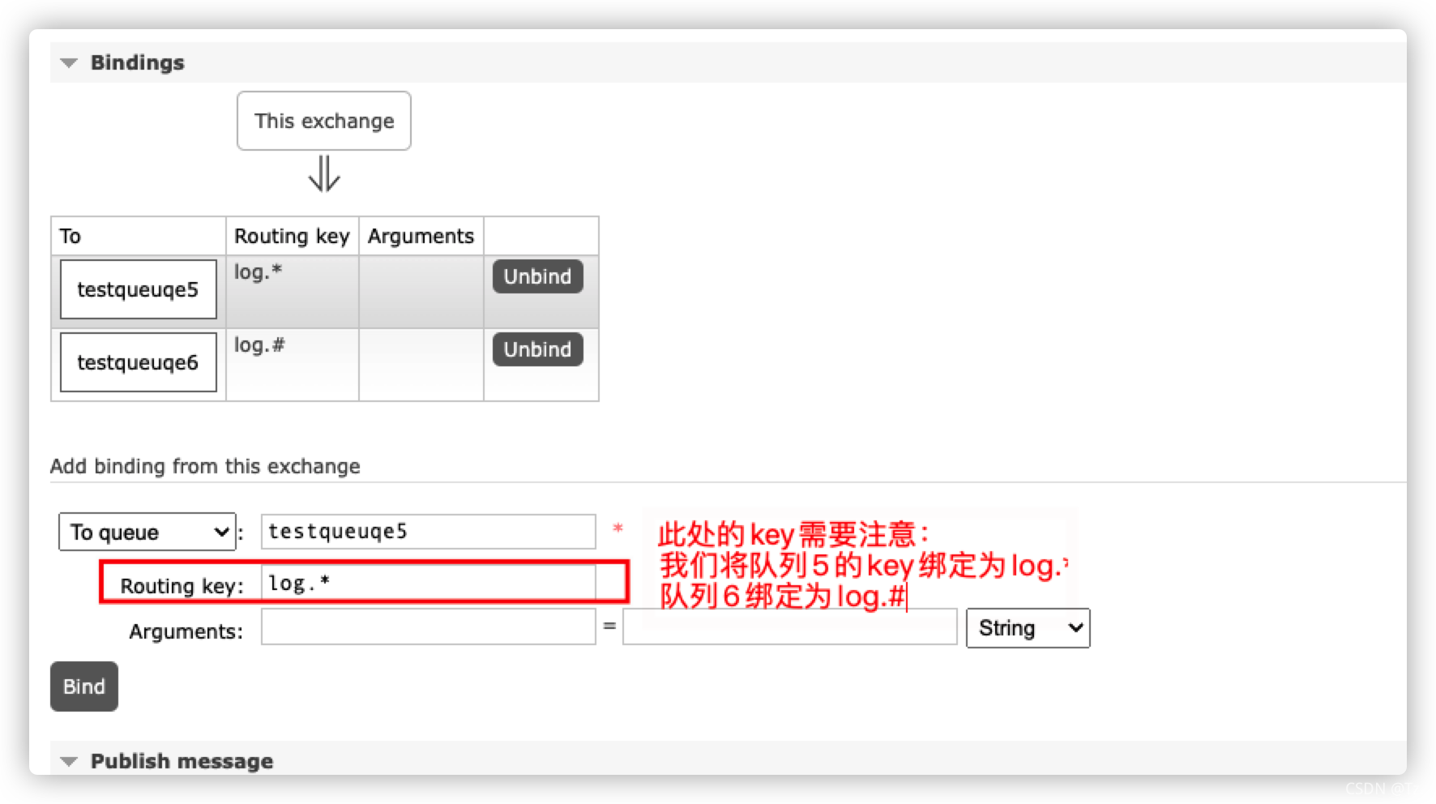Viewport: 1436px width, 804px height.
Task: Collapse the Bindings section triangle
Action: [x=69, y=63]
